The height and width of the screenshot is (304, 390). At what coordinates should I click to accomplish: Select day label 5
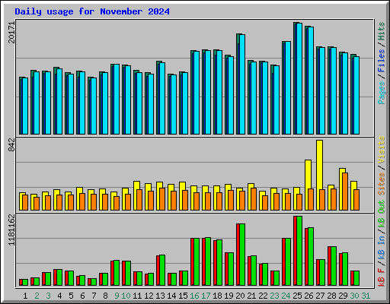point(71,296)
